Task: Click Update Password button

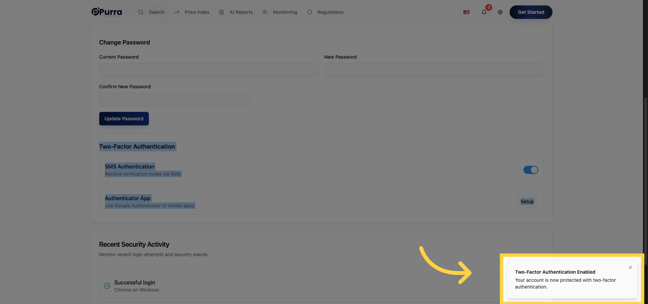Action: click(x=124, y=119)
